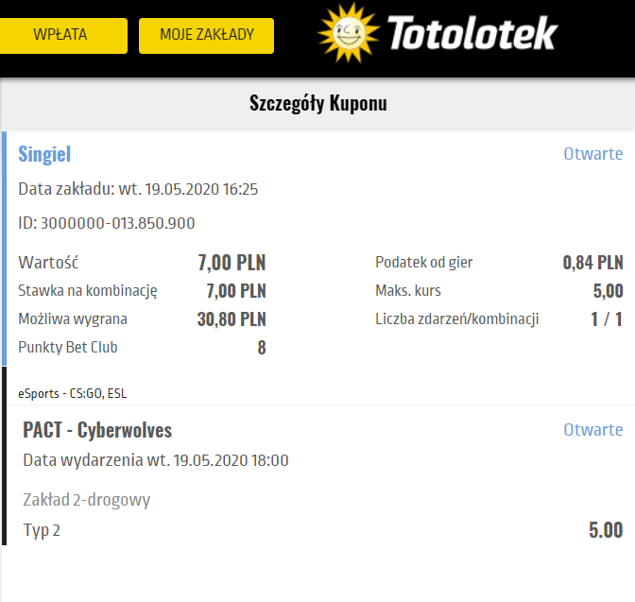Click Otwarte status beside PACT - Cyberwolves
635x602 pixels.
(x=592, y=429)
